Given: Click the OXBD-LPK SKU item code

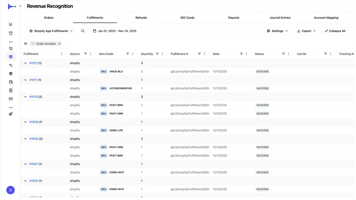Looking at the screenshot, I should (112, 130).
